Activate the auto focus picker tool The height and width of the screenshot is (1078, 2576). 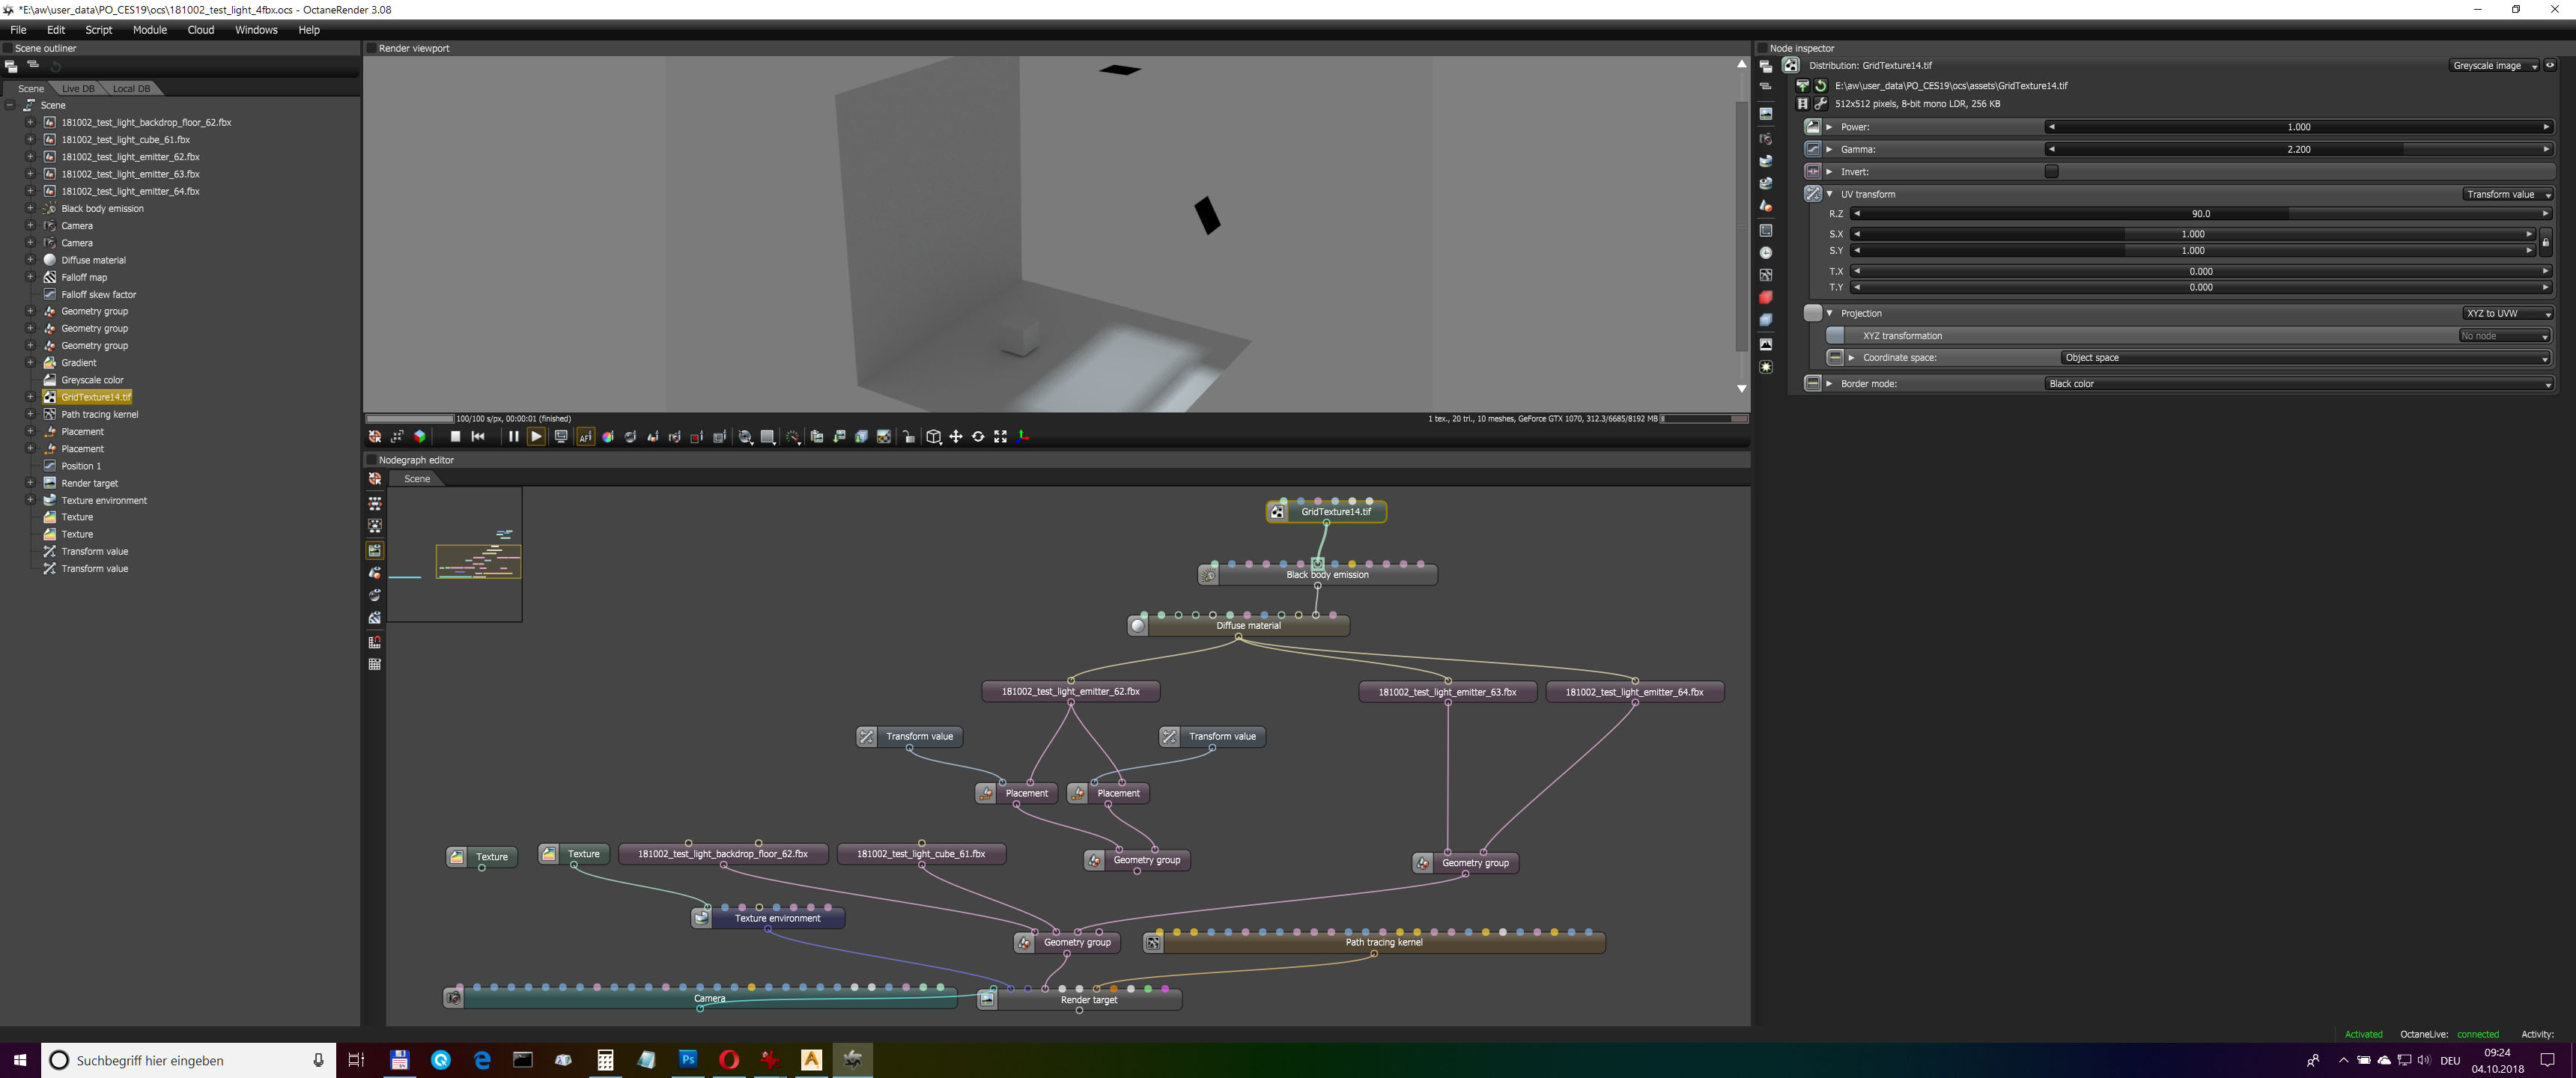[586, 437]
